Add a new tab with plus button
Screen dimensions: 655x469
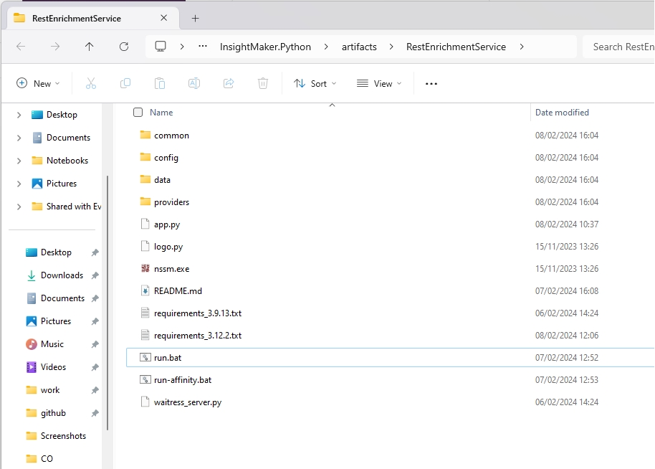(x=195, y=18)
